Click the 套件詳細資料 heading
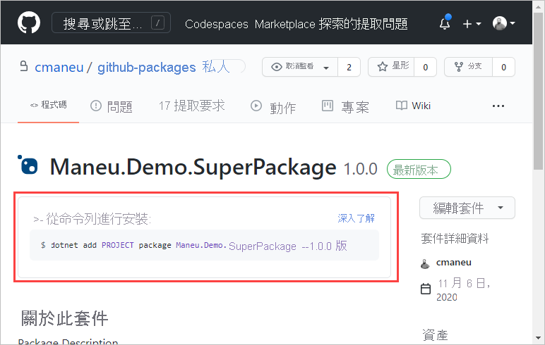This screenshot has width=545, height=345. tap(455, 239)
